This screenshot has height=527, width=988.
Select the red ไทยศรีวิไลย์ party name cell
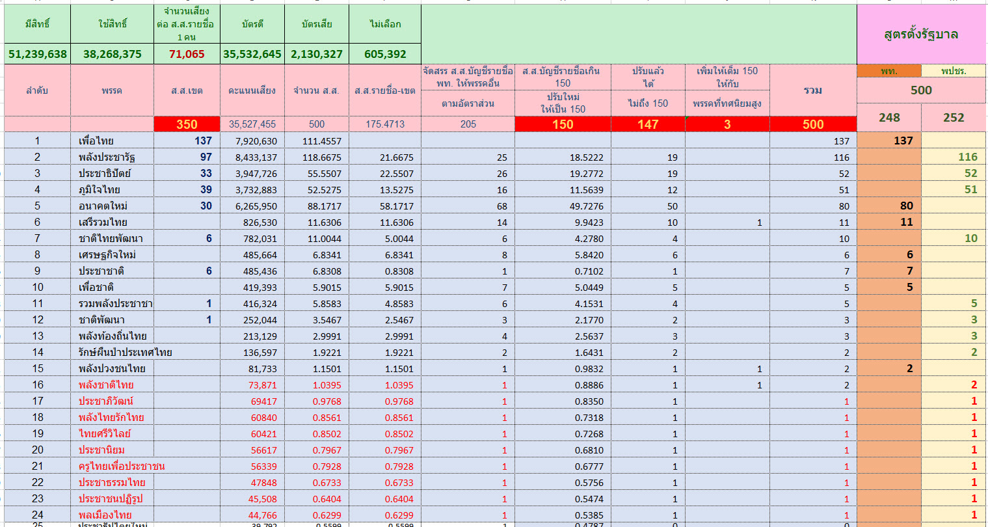tap(112, 433)
